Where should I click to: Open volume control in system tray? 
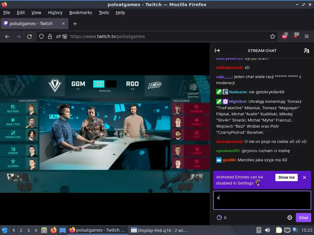tap(267, 230)
